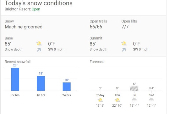
Task: Click the 24 hrs snowfall bar
Action: click(x=67, y=87)
